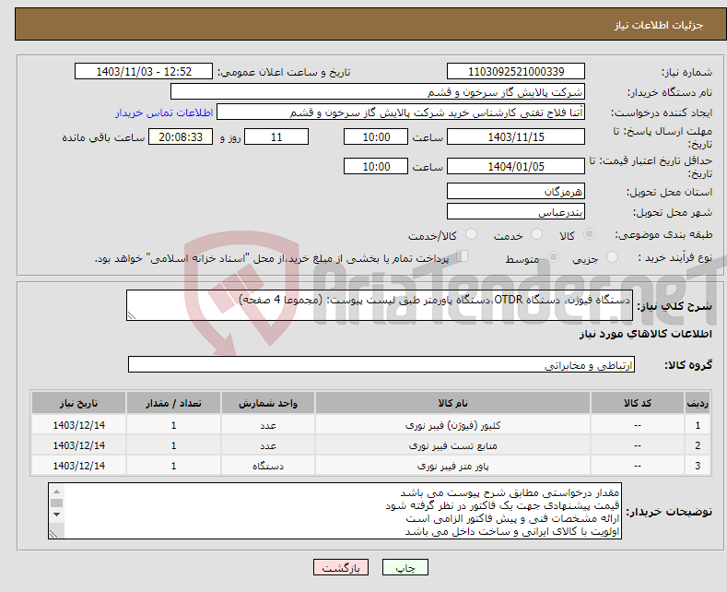Select the کالا radio button
This screenshot has width=727, height=592.
pyautogui.click(x=589, y=234)
